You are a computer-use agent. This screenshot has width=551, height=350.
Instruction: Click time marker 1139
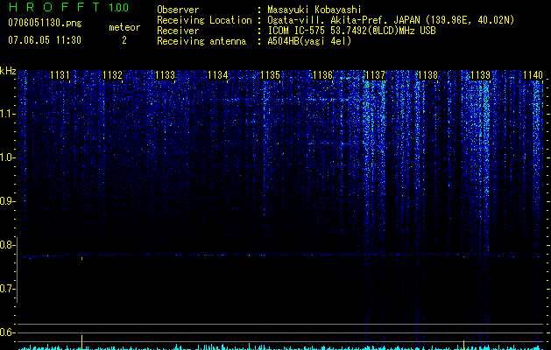coord(480,74)
